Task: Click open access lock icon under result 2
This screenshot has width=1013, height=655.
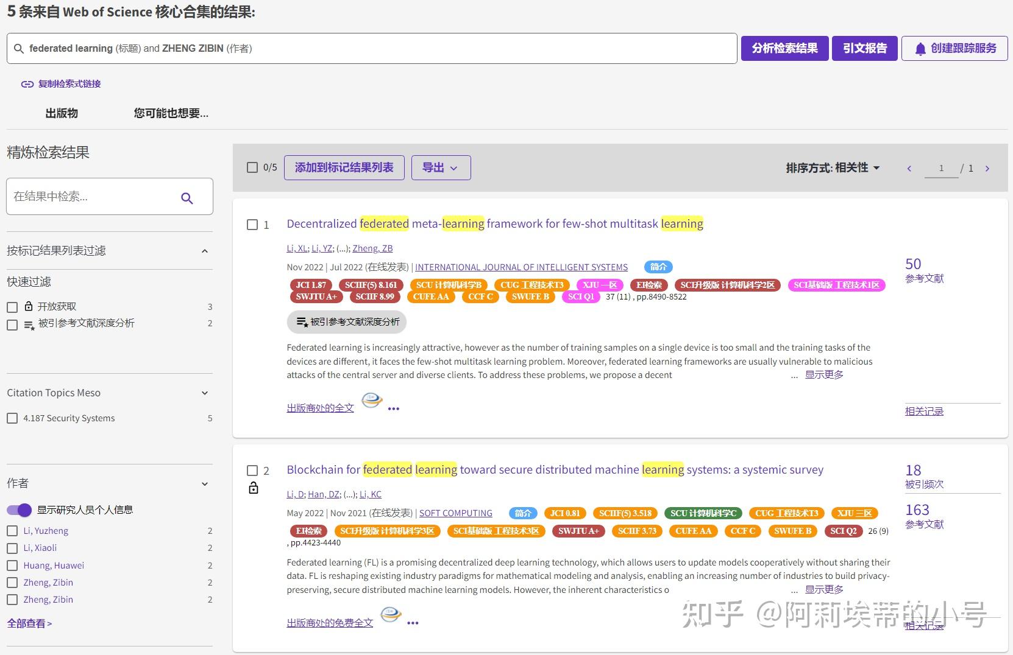Action: point(254,488)
